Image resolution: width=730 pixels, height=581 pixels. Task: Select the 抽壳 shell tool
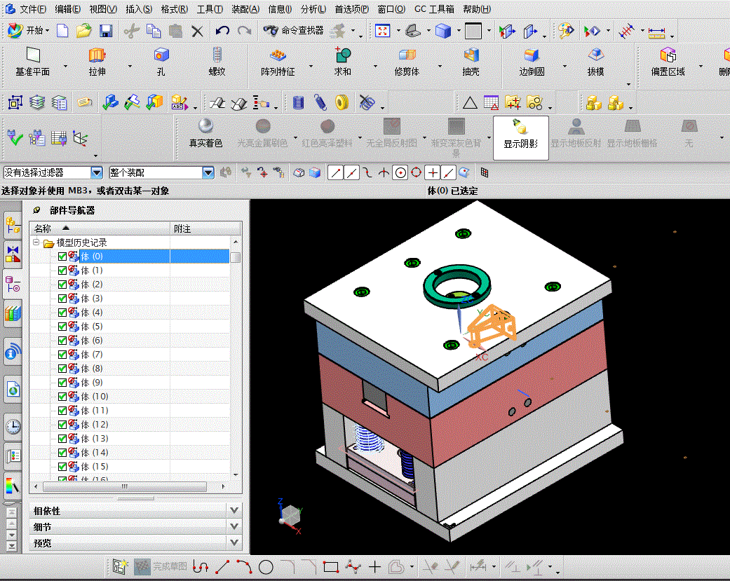(471, 62)
